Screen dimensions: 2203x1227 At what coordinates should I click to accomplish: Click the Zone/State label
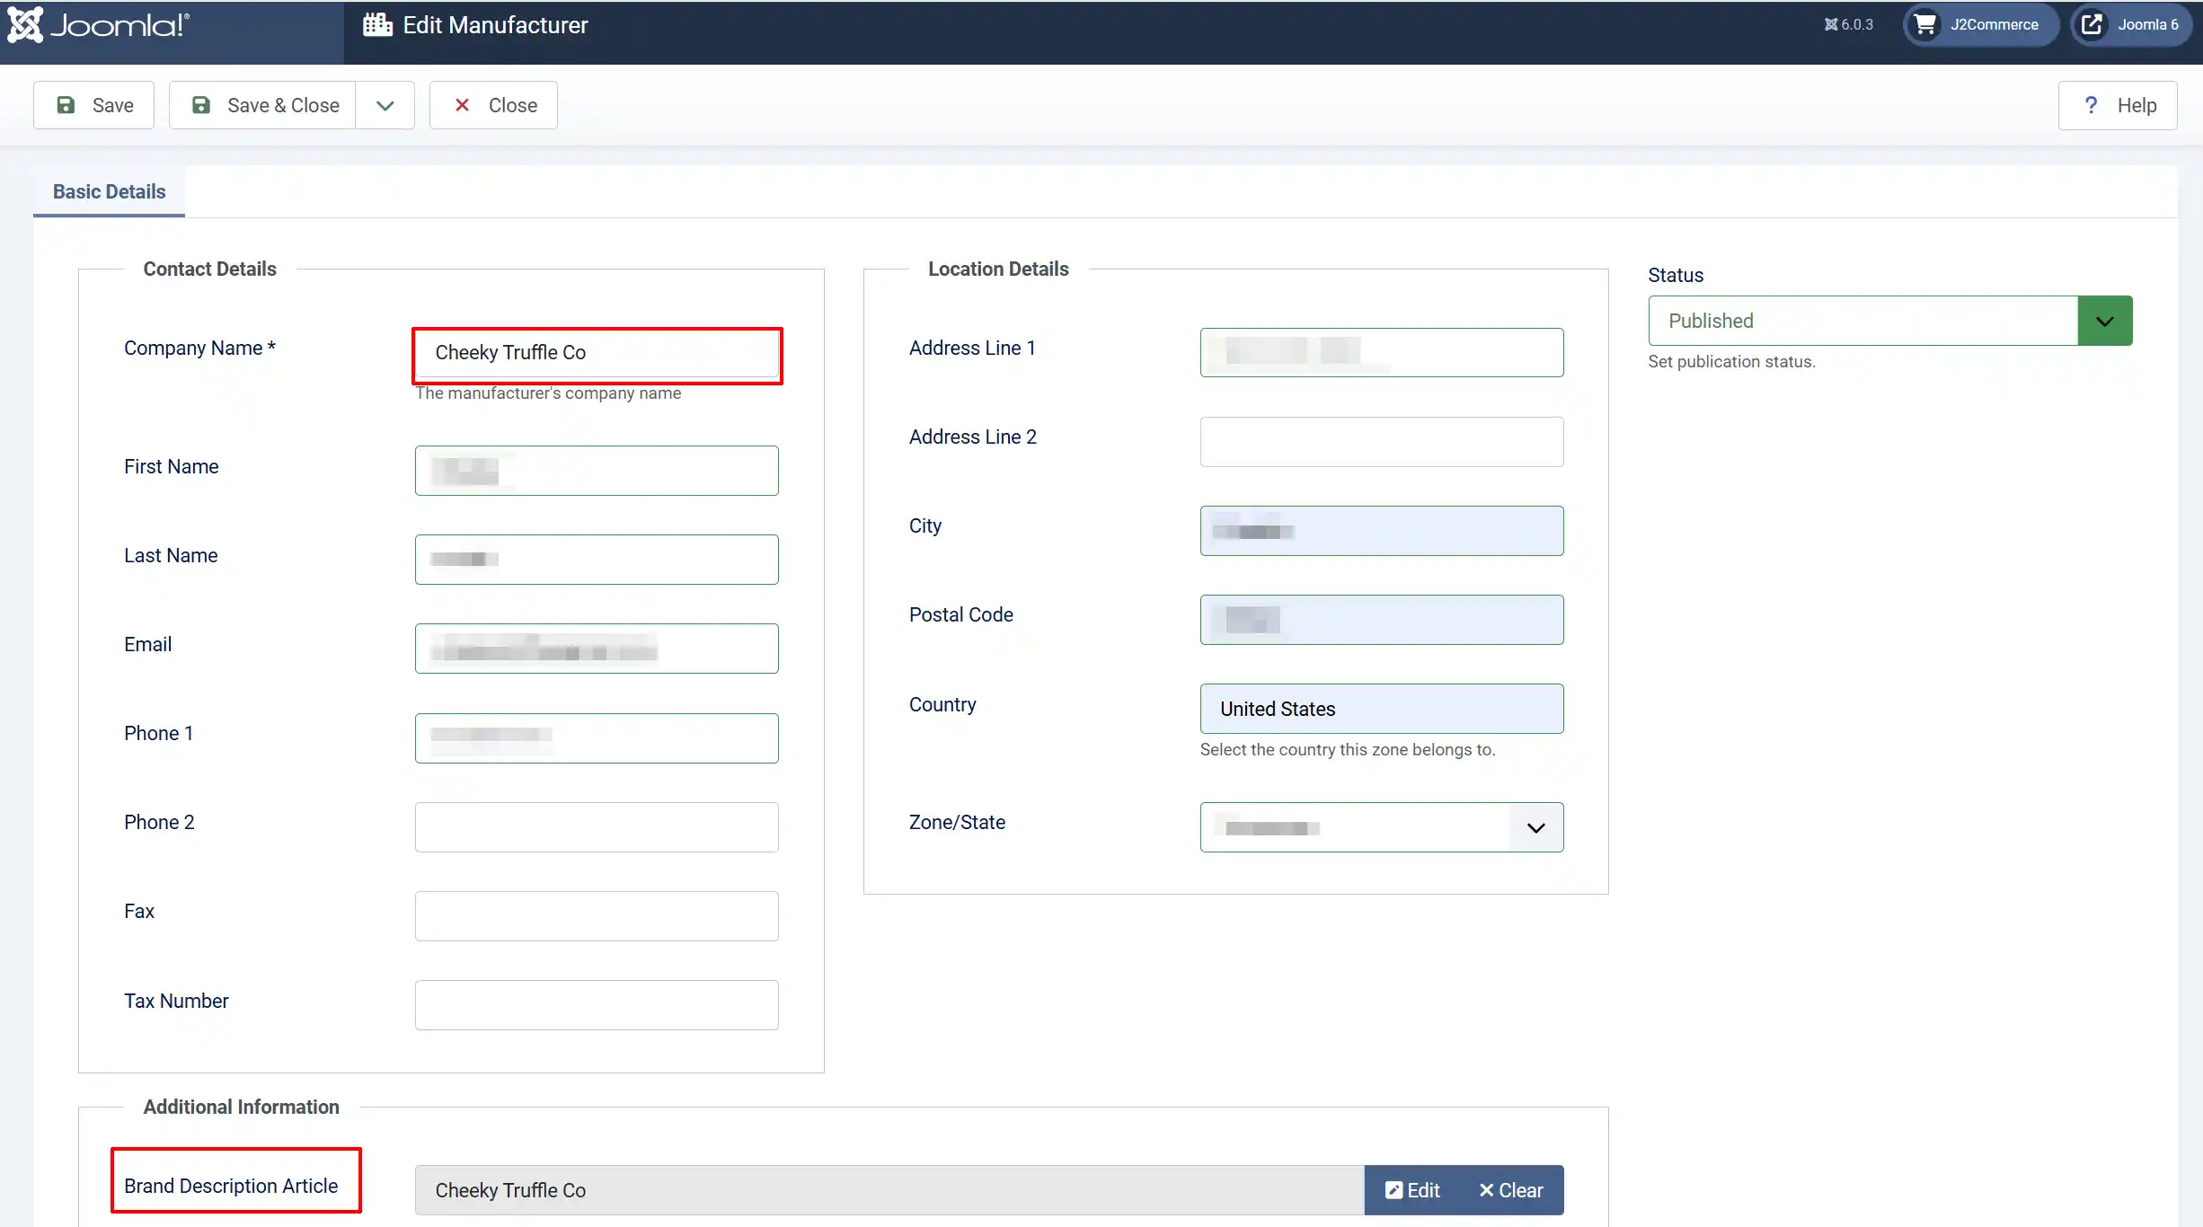coord(957,822)
